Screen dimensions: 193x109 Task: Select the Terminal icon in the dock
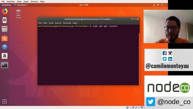(5, 65)
